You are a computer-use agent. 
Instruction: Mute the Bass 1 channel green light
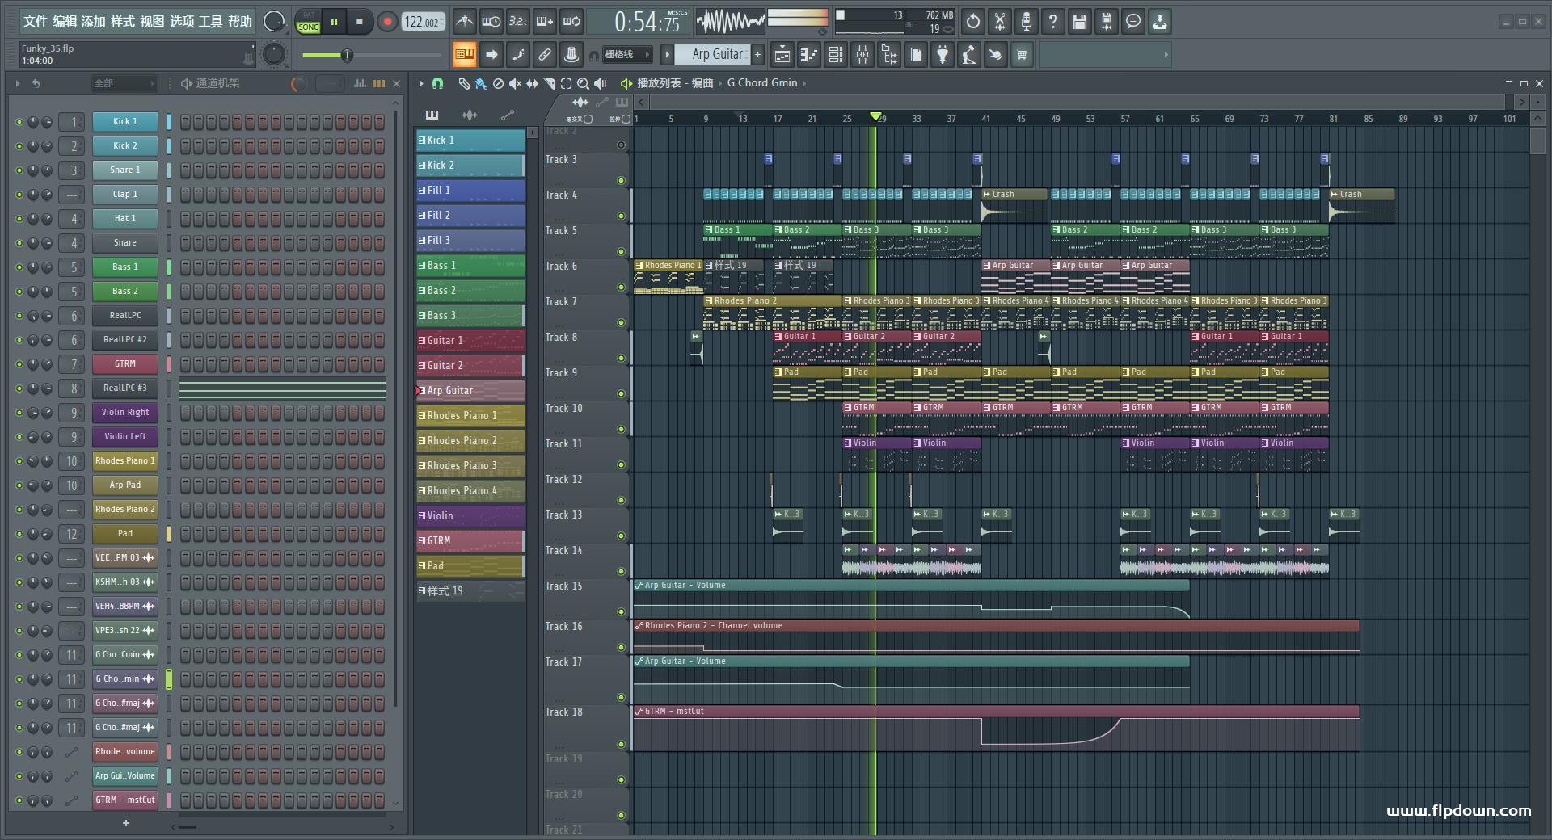[x=19, y=267]
